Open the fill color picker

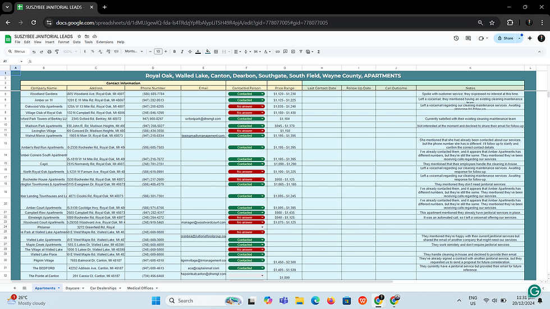click(208, 52)
